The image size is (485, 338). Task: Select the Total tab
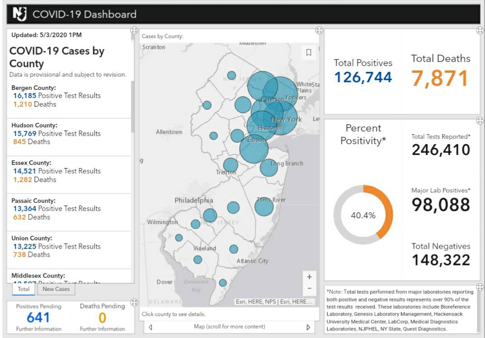click(x=24, y=289)
